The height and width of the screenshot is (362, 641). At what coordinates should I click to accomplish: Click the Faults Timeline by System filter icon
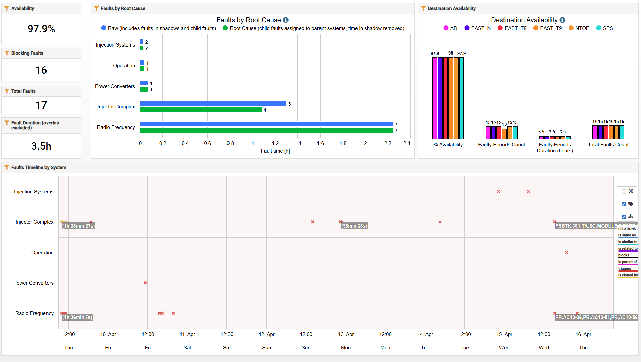(x=7, y=168)
